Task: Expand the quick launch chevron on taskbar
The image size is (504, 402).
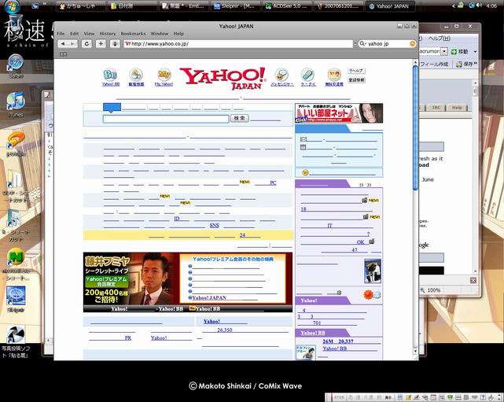Action: [44, 4]
